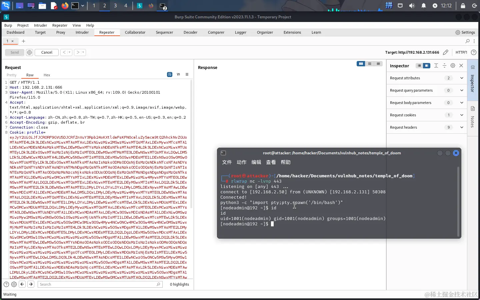
Task: Select combined tabbed request/response layout
Action: [x=378, y=64]
